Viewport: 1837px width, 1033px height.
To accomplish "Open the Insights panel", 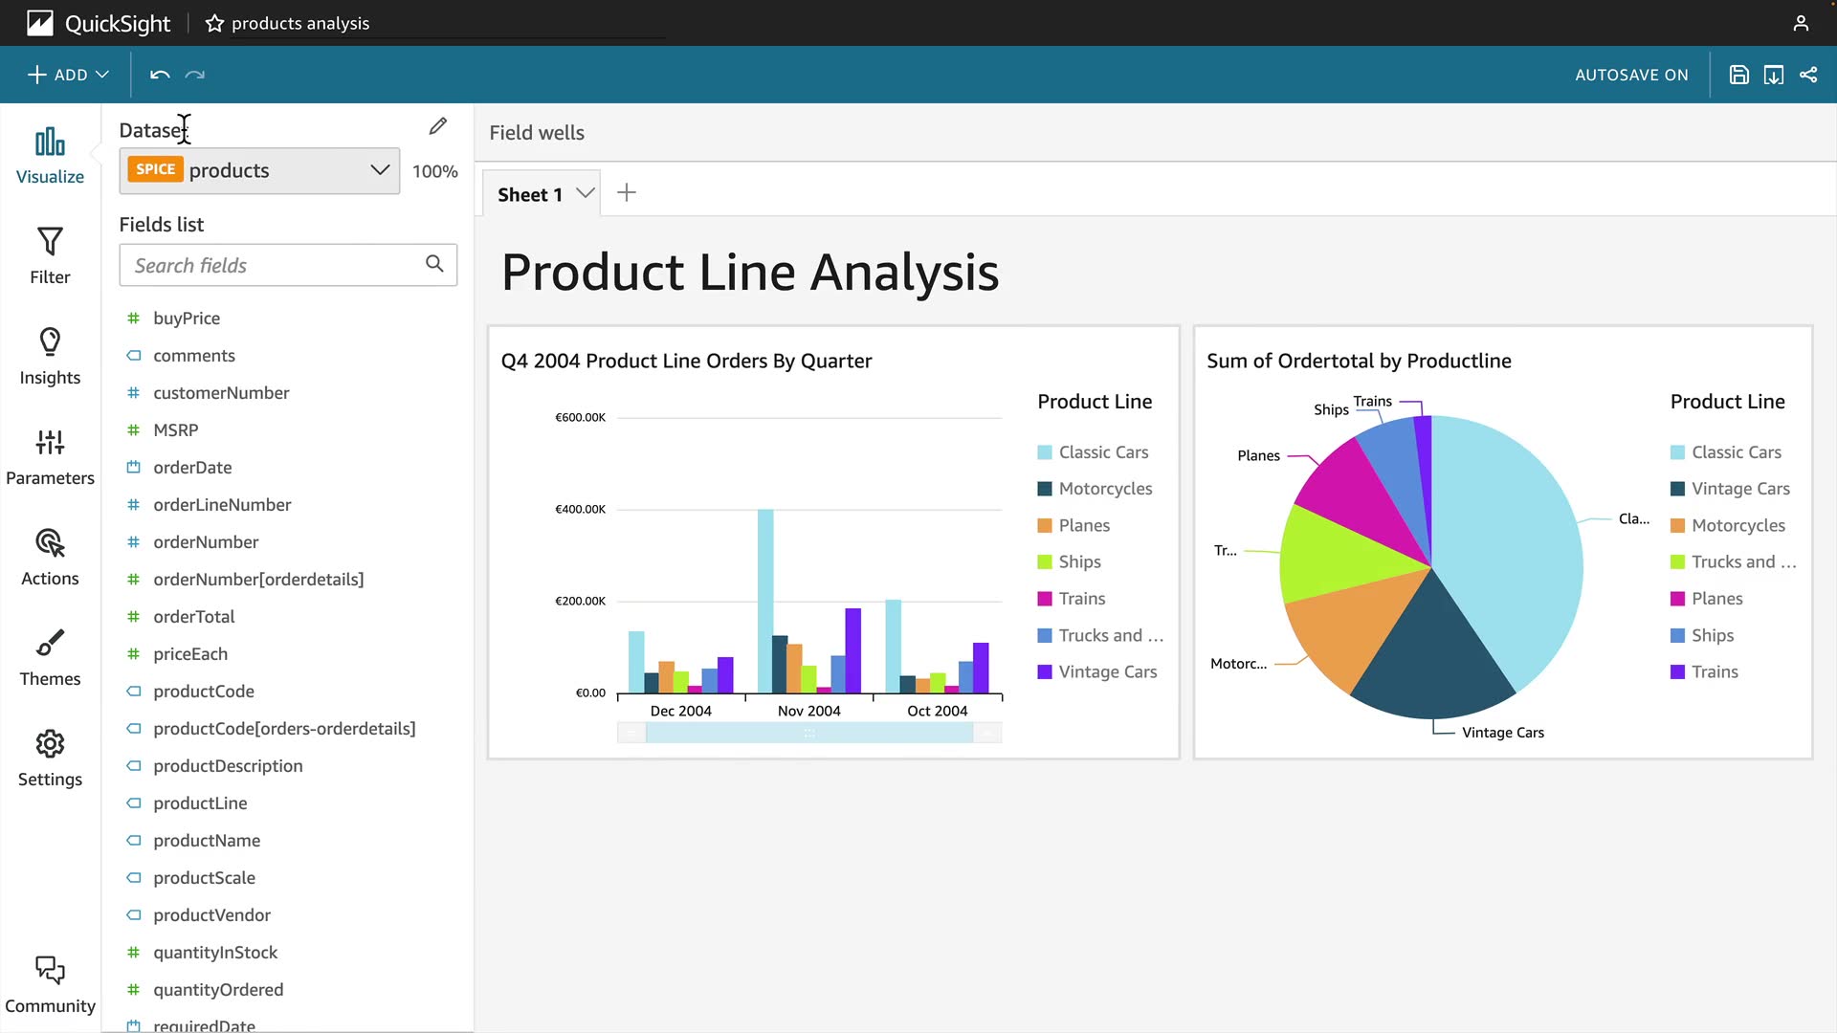I will (50, 356).
